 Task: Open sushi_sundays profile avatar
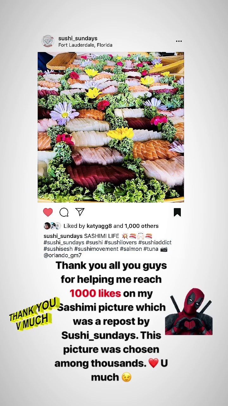click(48, 41)
